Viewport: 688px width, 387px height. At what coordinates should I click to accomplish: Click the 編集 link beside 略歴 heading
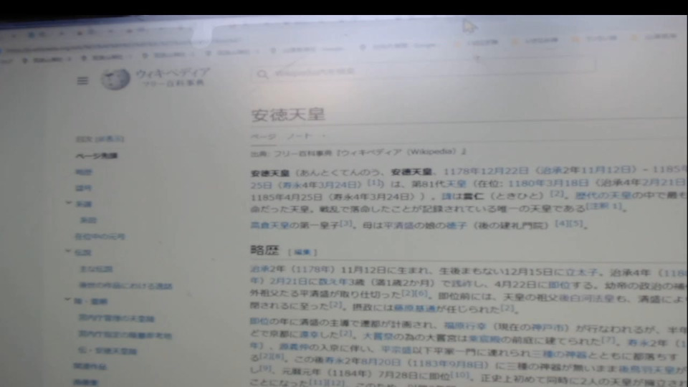302,252
